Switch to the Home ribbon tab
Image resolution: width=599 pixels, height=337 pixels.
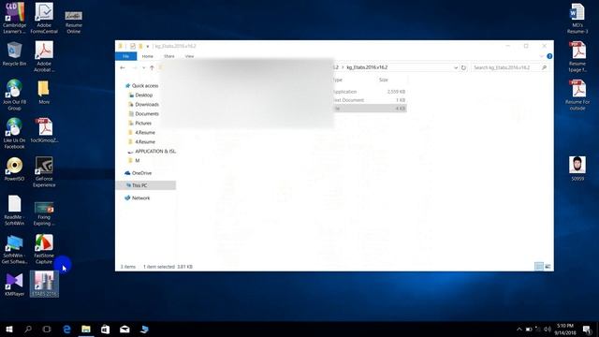148,56
